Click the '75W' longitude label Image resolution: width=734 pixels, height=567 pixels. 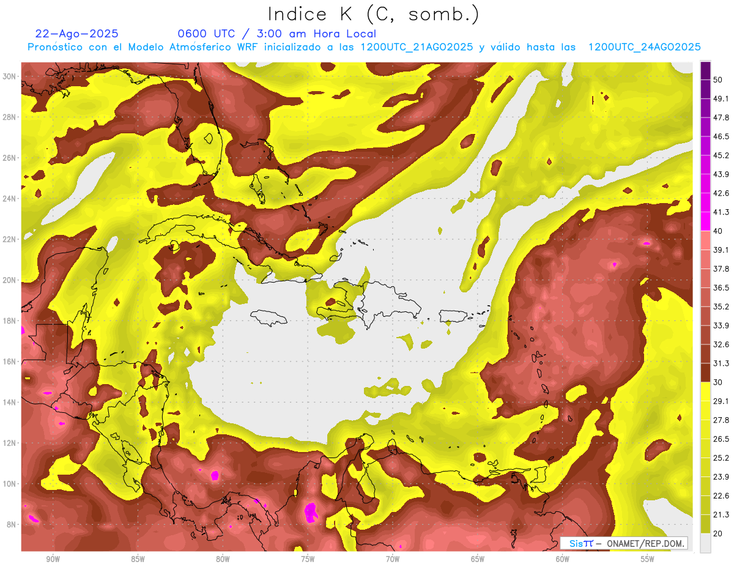click(x=308, y=559)
